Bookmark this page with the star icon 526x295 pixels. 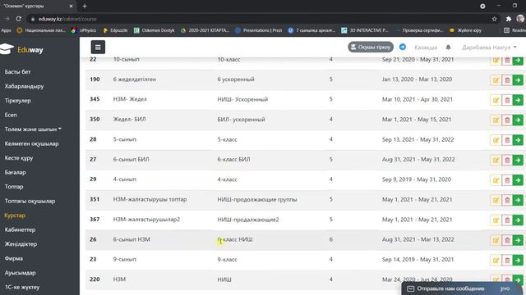click(x=494, y=19)
